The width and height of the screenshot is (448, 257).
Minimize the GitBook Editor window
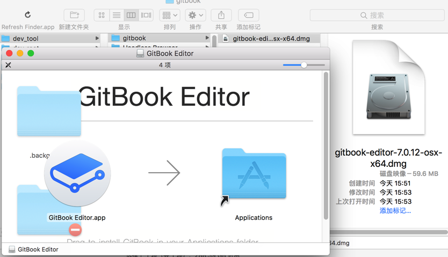20,53
